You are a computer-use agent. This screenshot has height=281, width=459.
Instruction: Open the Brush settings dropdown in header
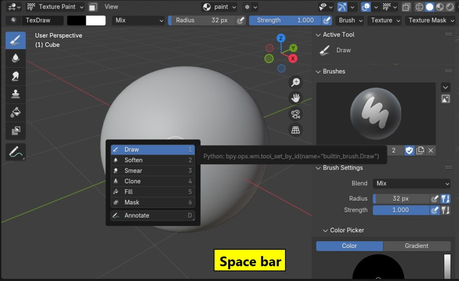[x=350, y=20]
